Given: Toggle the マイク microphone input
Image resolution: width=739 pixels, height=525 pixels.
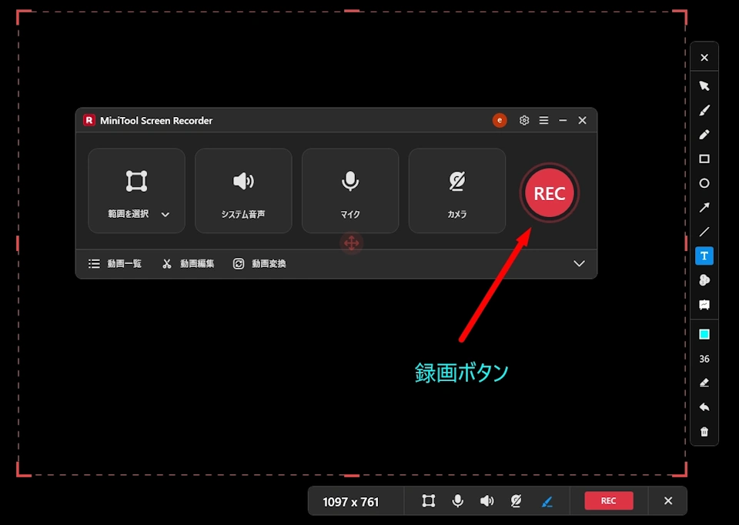Looking at the screenshot, I should pyautogui.click(x=350, y=190).
